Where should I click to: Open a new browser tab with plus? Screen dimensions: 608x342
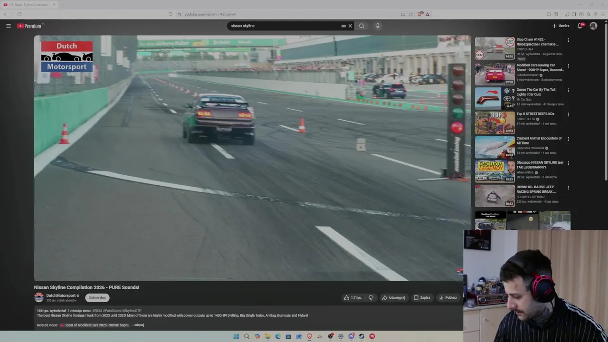click(x=63, y=5)
